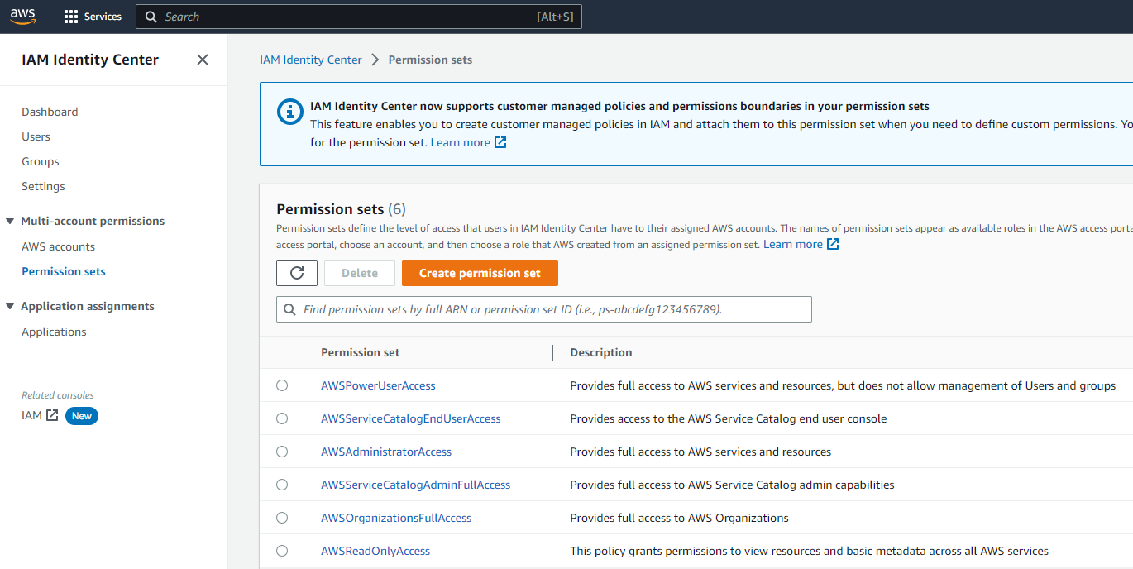
Task: Click the AWSReadOnlyAccess description text
Action: pos(810,551)
